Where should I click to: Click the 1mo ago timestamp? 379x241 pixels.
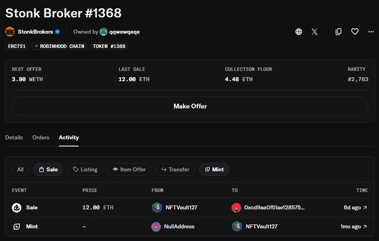351,226
